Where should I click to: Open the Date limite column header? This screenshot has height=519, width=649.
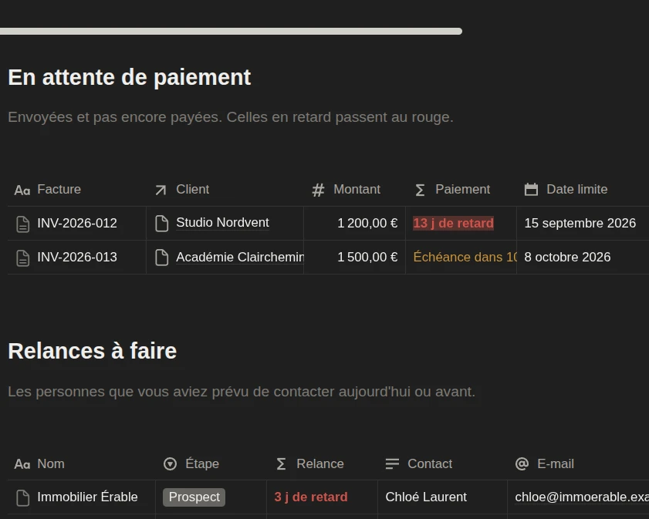[x=583, y=190]
